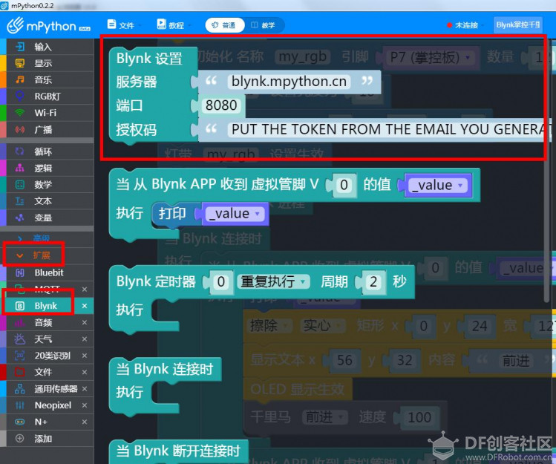Open the 通用传感器 sensor icon
The image size is (556, 464).
(x=20, y=388)
